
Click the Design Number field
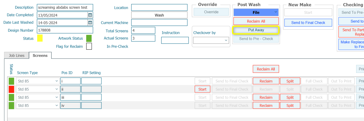point(65,30)
